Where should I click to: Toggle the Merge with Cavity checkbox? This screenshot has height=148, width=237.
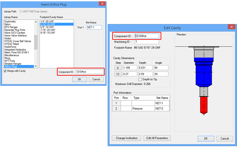pyautogui.click(x=5, y=71)
